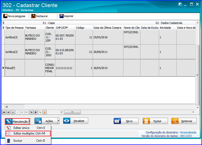The width and height of the screenshot is (202, 145).
Task: Select the CONSUMIDOR FINAL client cell
Action: point(50,68)
